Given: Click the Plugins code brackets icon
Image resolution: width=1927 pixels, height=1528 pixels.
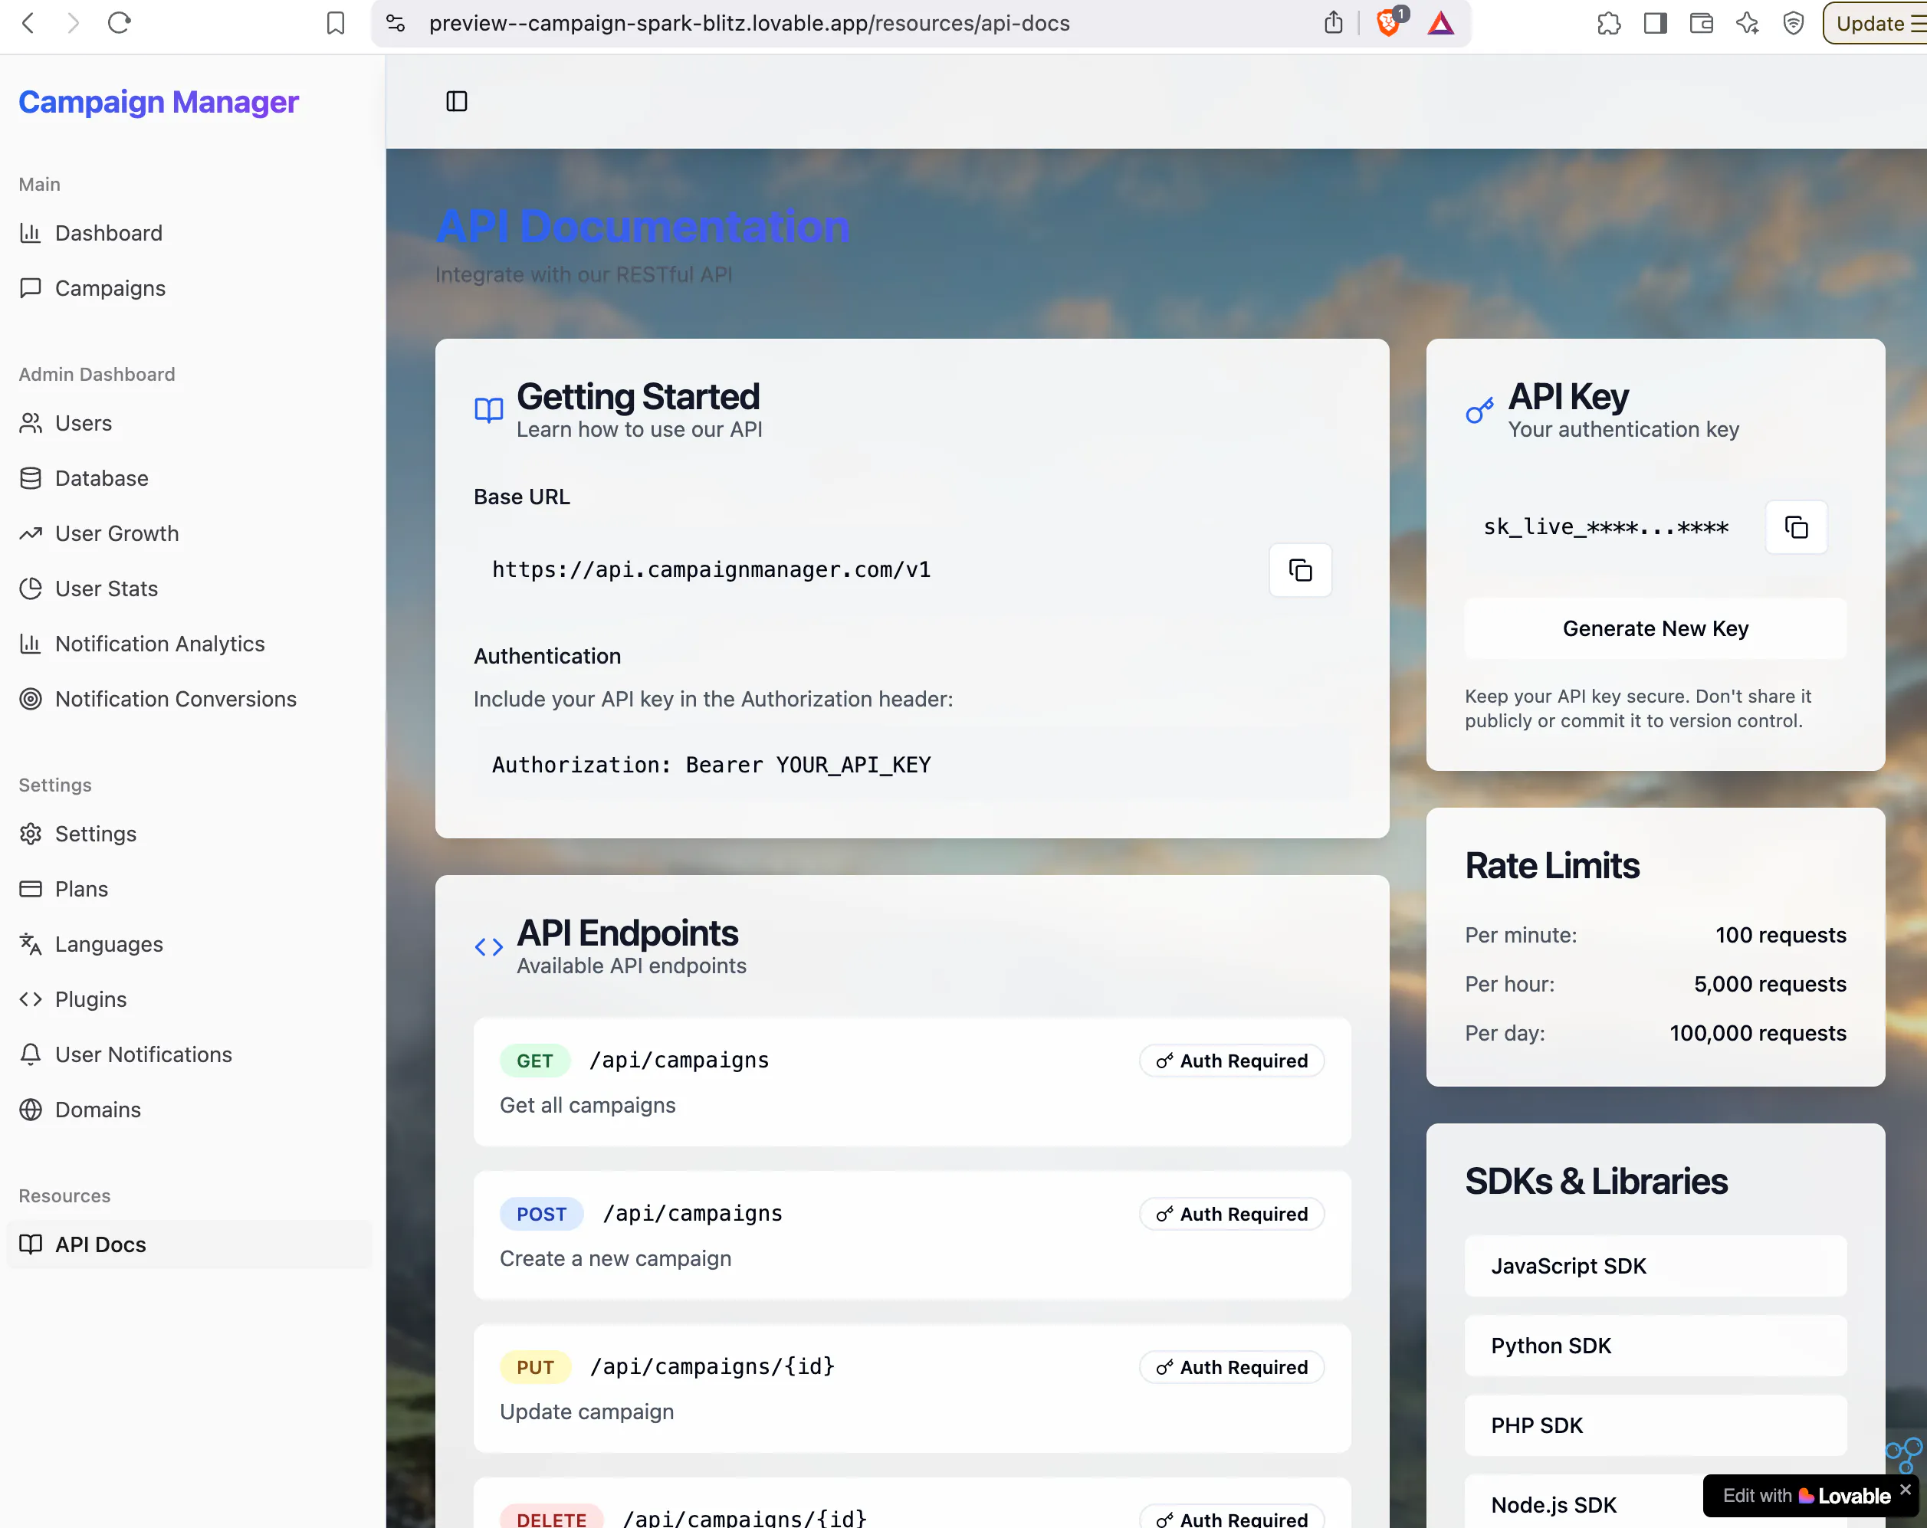Looking at the screenshot, I should [x=31, y=999].
